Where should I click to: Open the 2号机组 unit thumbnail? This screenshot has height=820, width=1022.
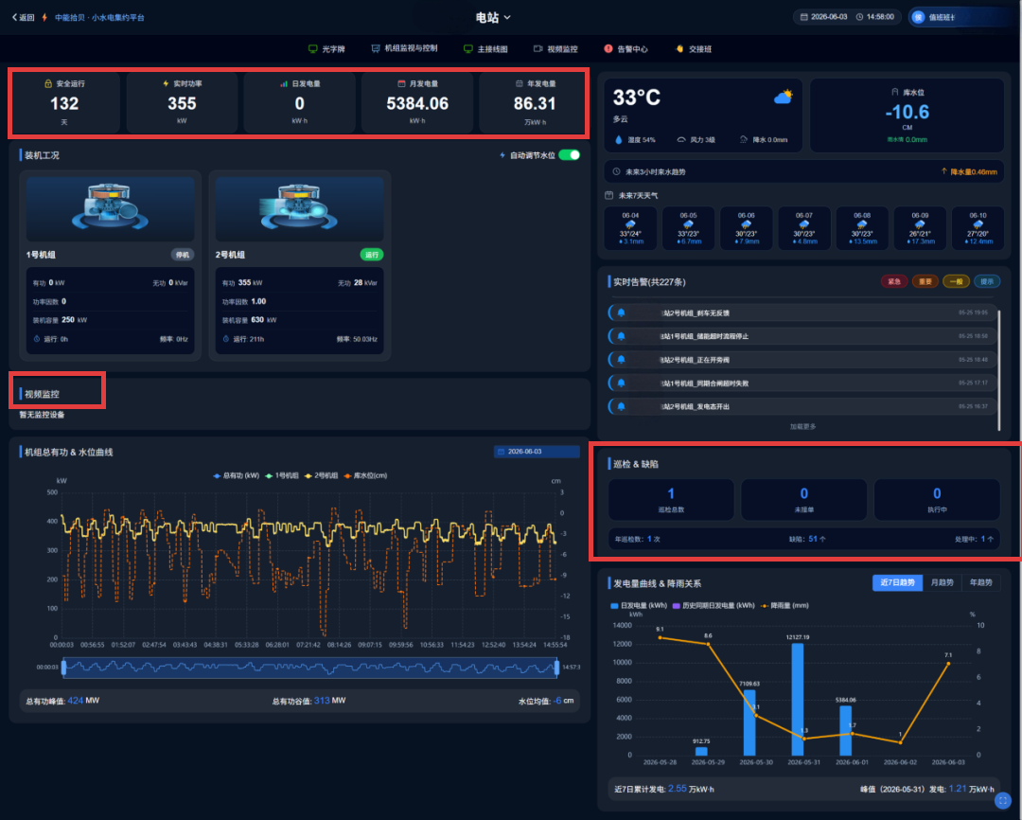click(299, 208)
